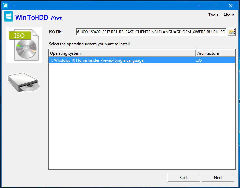Click the x86 architecture cell
This screenshot has width=240, height=188.
click(199, 60)
